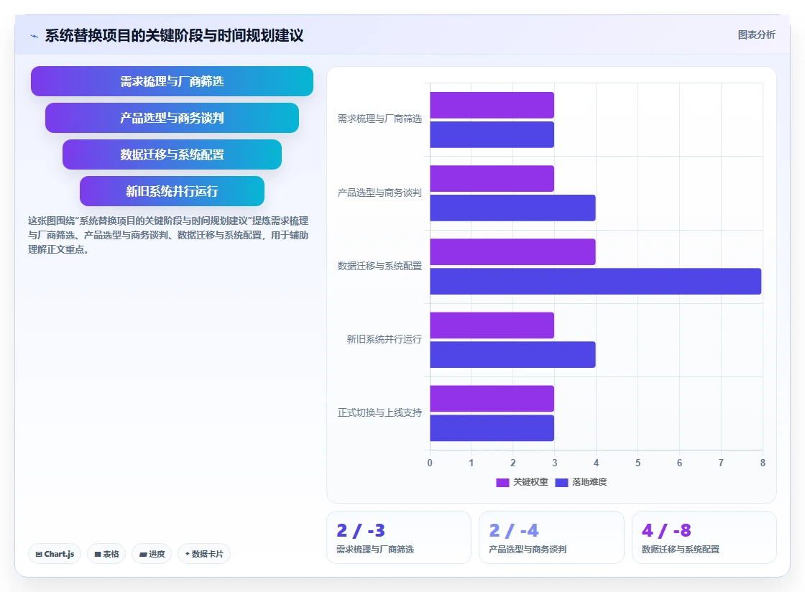
Task: Click blue bar for 正式切换与上线支持
Action: 492,428
